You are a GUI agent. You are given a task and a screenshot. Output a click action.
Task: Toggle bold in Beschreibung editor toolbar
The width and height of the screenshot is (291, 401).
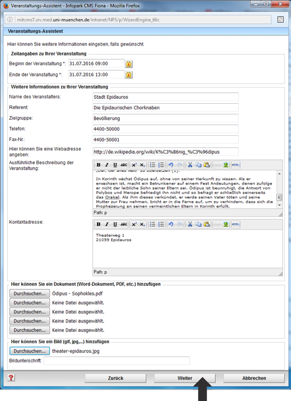click(x=98, y=165)
